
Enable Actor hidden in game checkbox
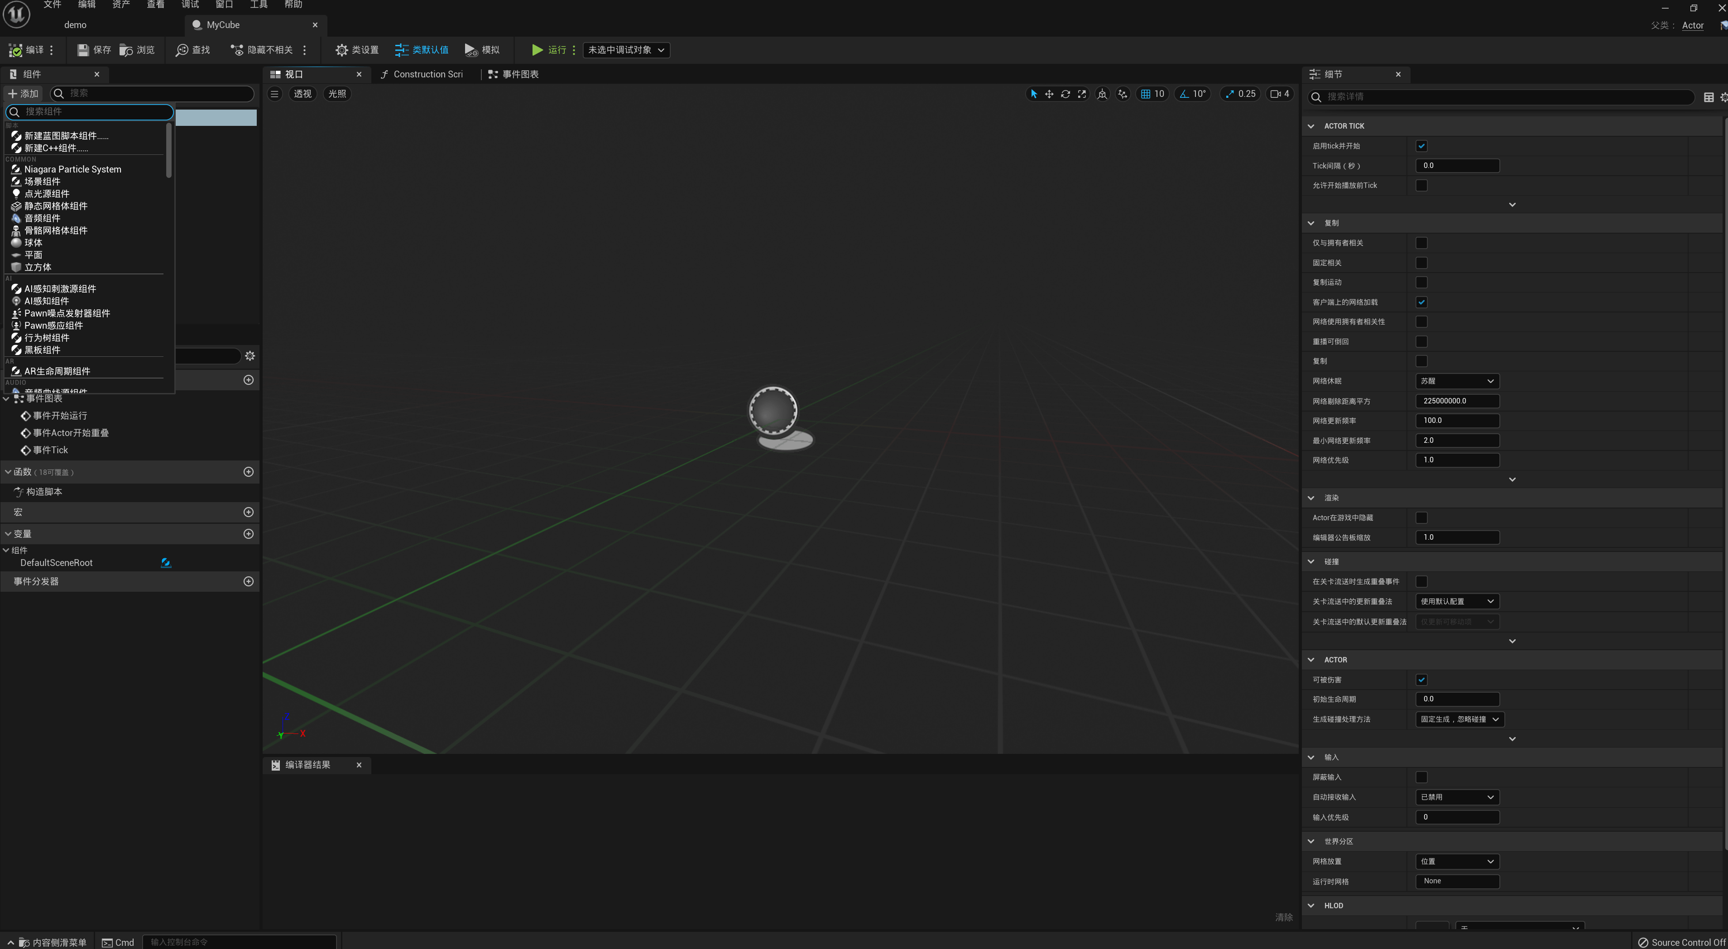point(1421,518)
